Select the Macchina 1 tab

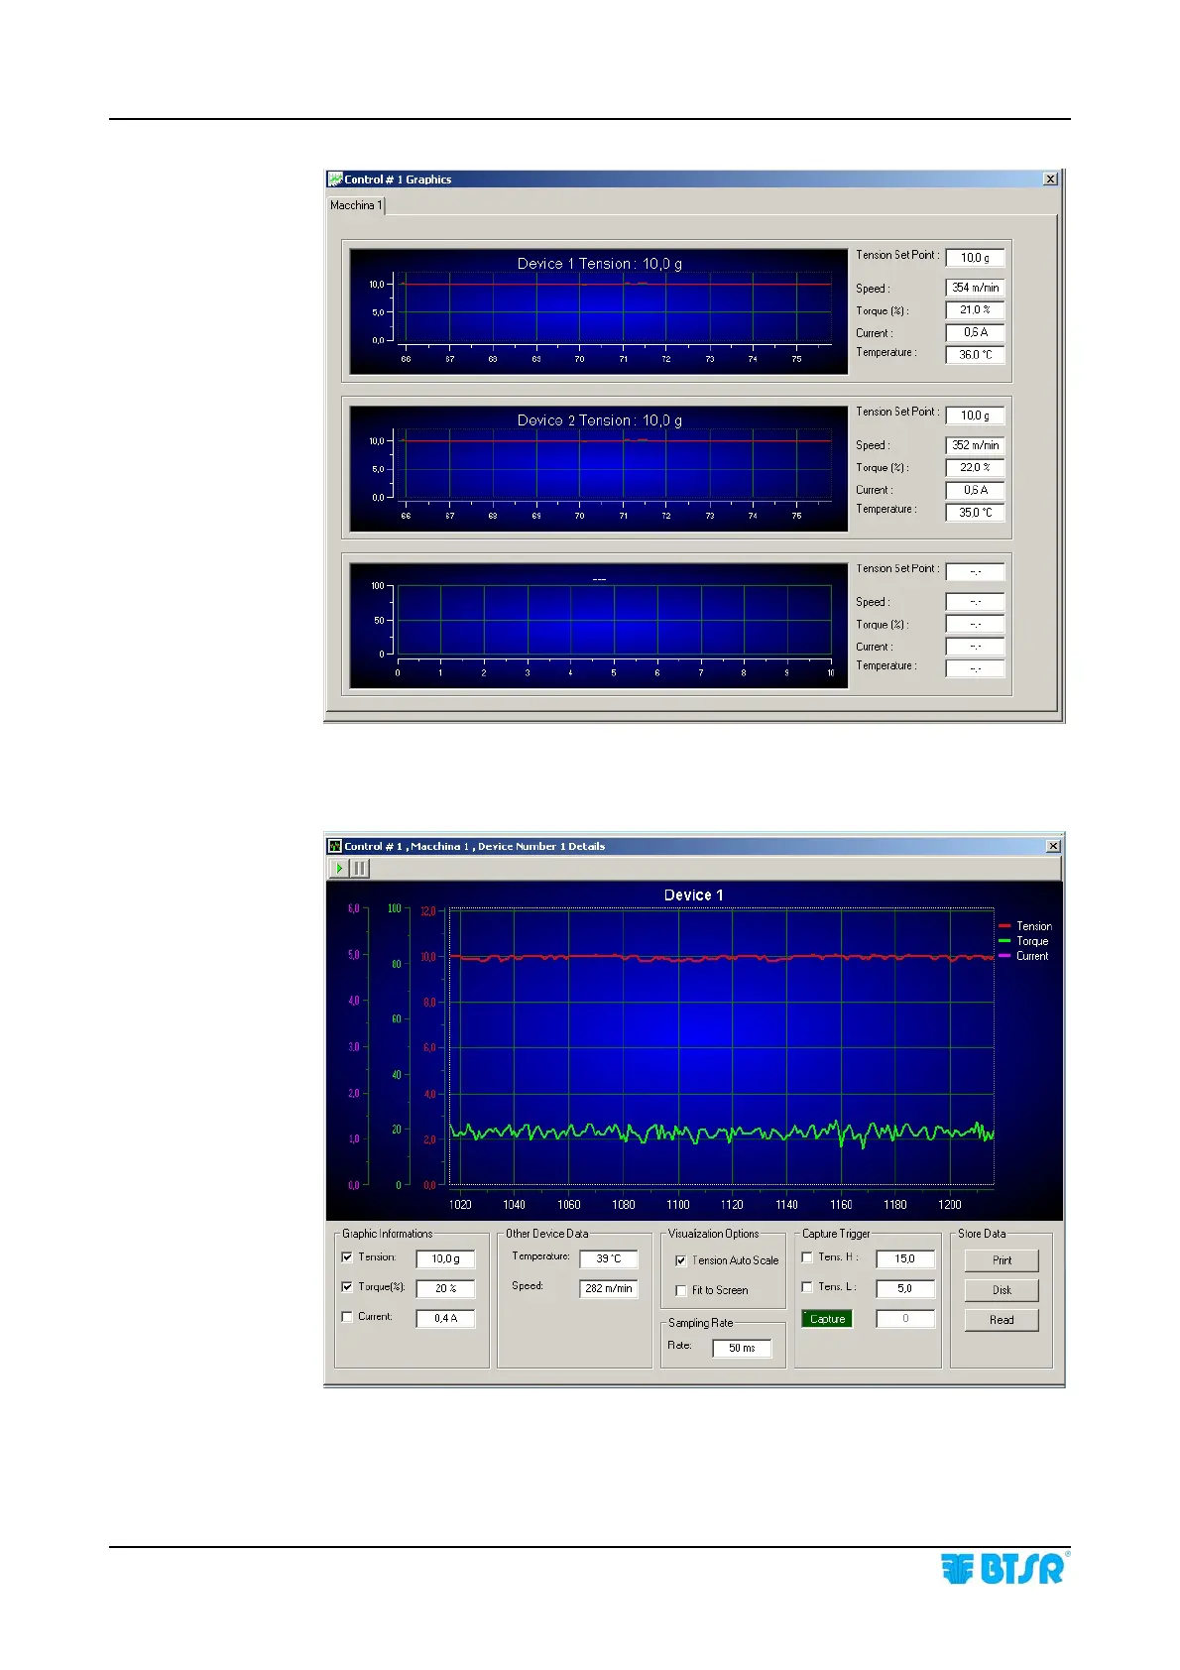[354, 205]
